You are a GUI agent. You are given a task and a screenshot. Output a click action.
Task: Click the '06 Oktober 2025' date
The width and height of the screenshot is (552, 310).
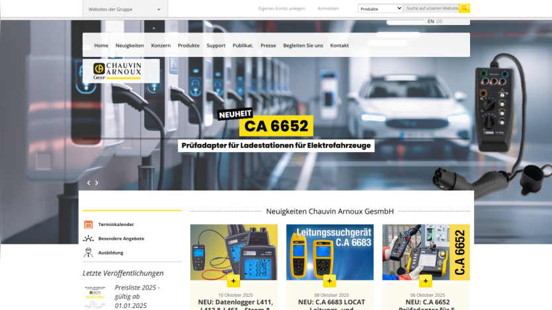pos(427,295)
